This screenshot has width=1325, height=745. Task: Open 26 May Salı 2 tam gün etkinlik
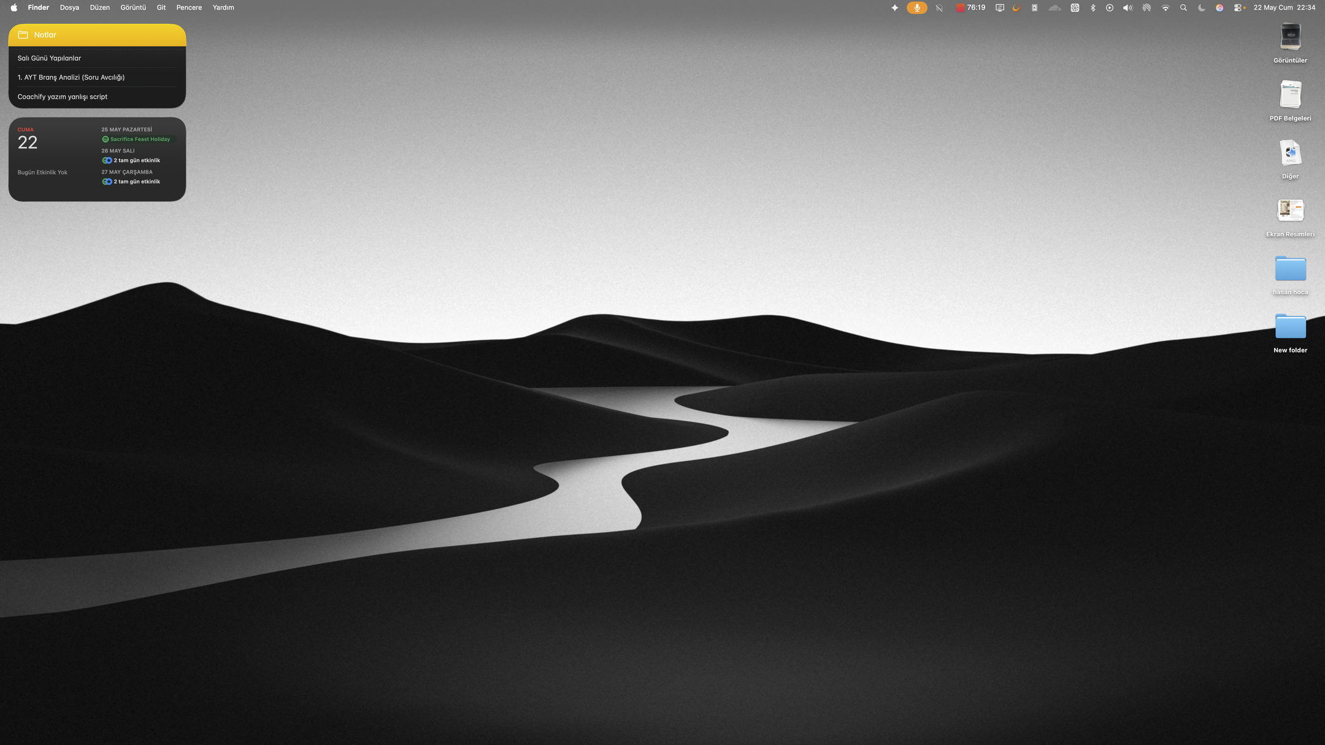[131, 161]
